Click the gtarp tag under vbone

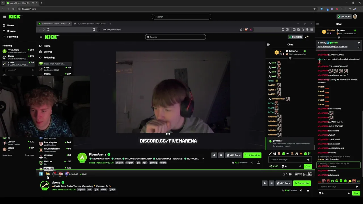coord(112,190)
